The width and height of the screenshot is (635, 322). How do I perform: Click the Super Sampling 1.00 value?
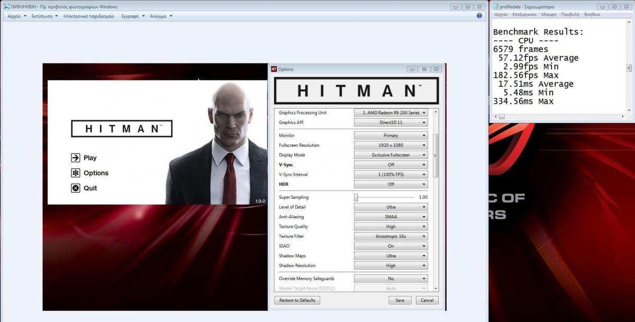click(423, 198)
